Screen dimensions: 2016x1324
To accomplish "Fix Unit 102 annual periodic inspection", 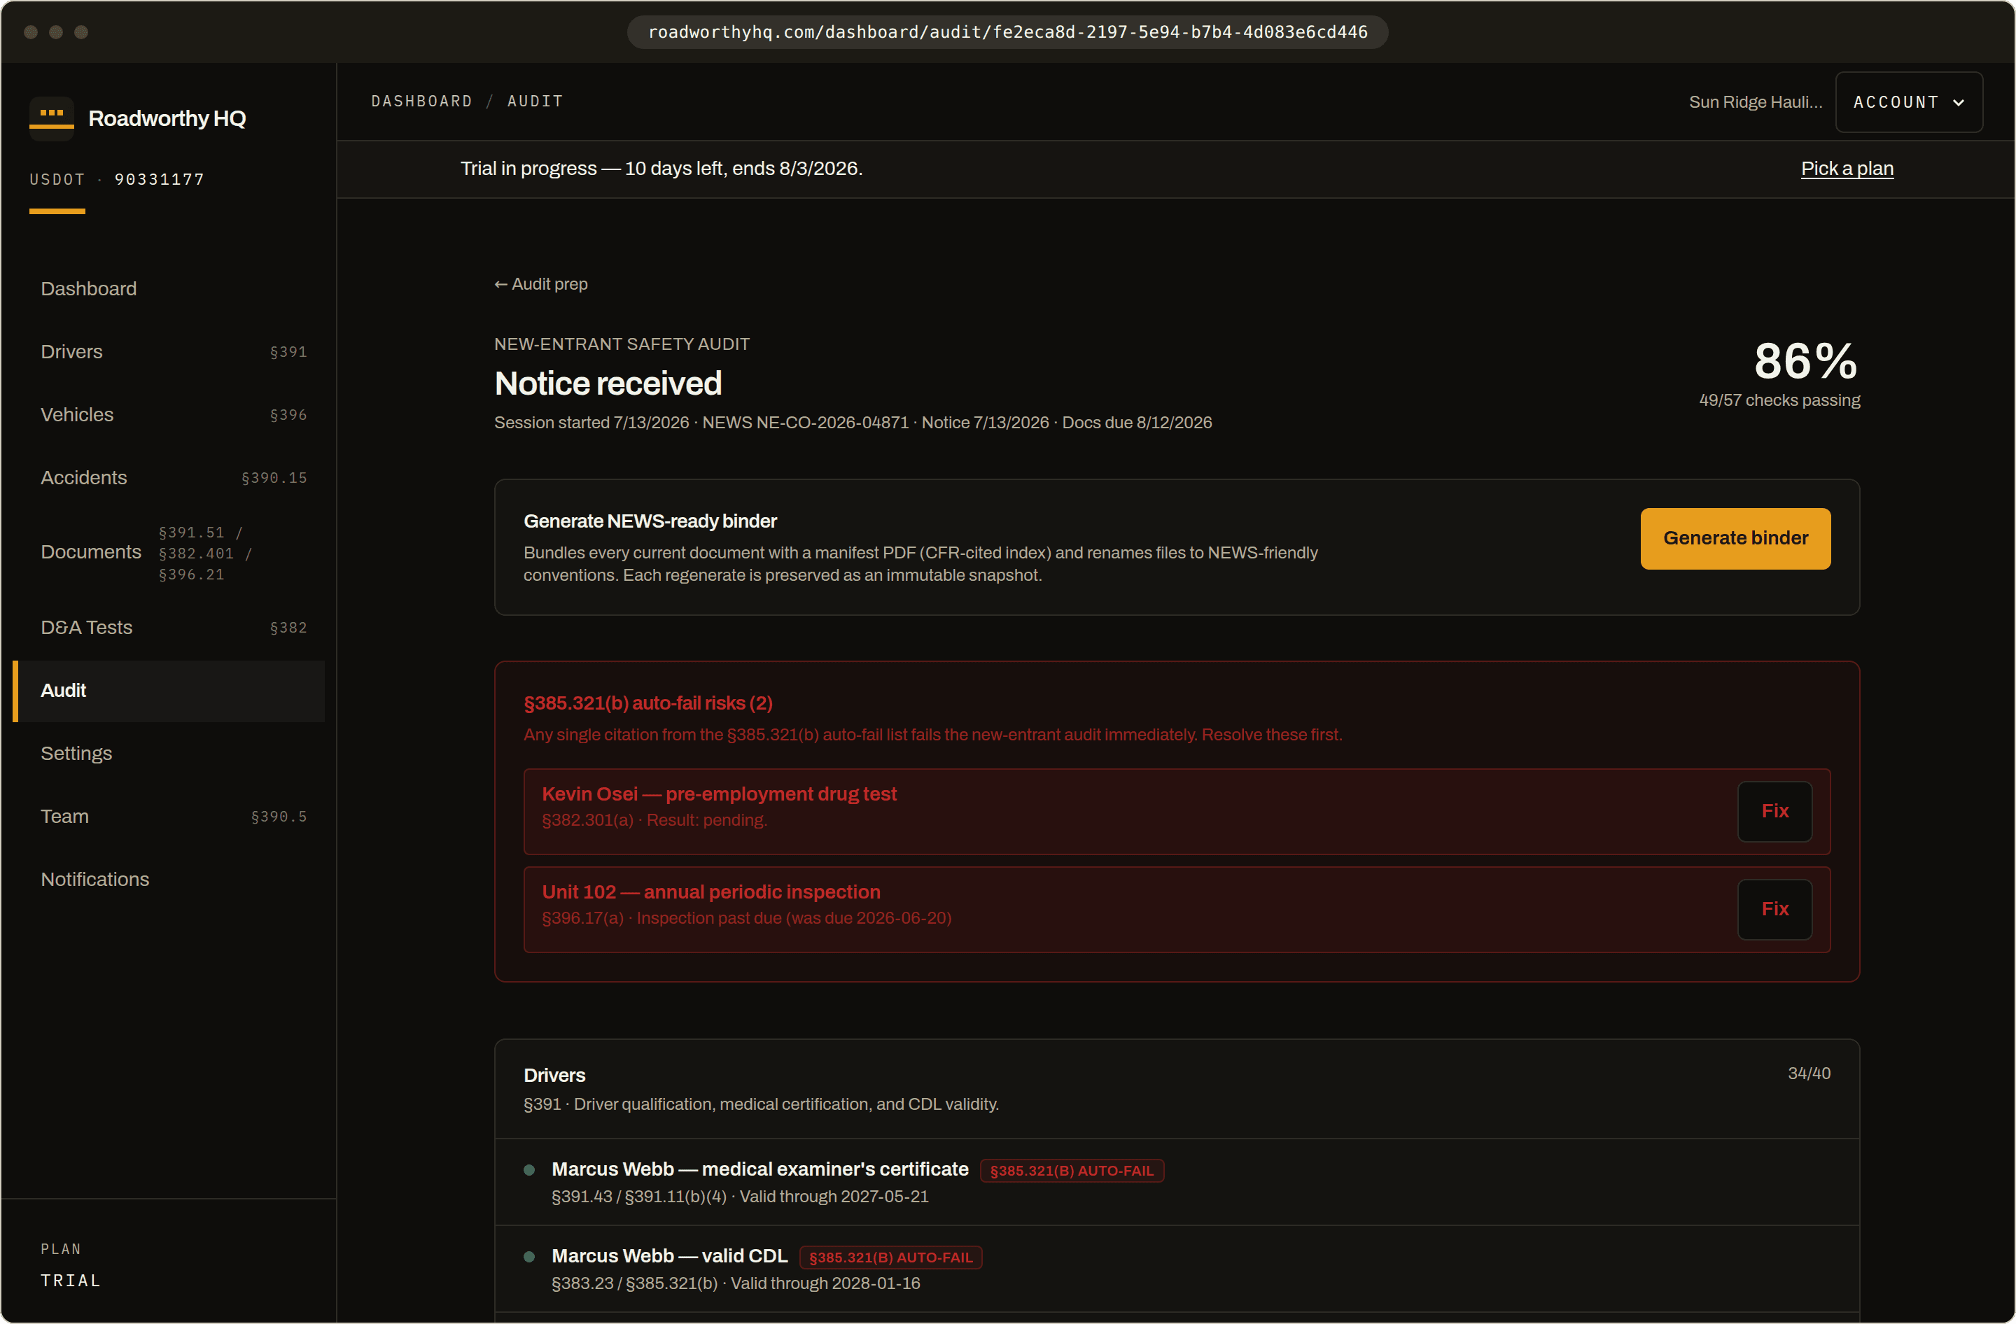I will click(1774, 909).
